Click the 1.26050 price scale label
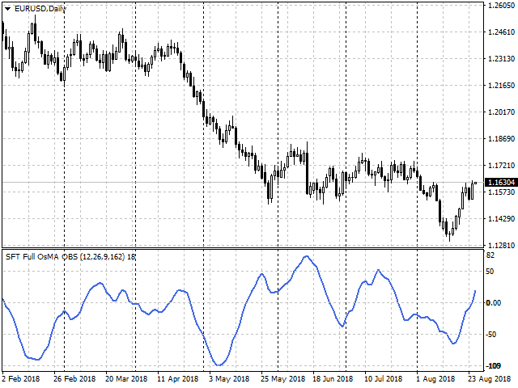This screenshot has height=388, width=518. (501, 6)
